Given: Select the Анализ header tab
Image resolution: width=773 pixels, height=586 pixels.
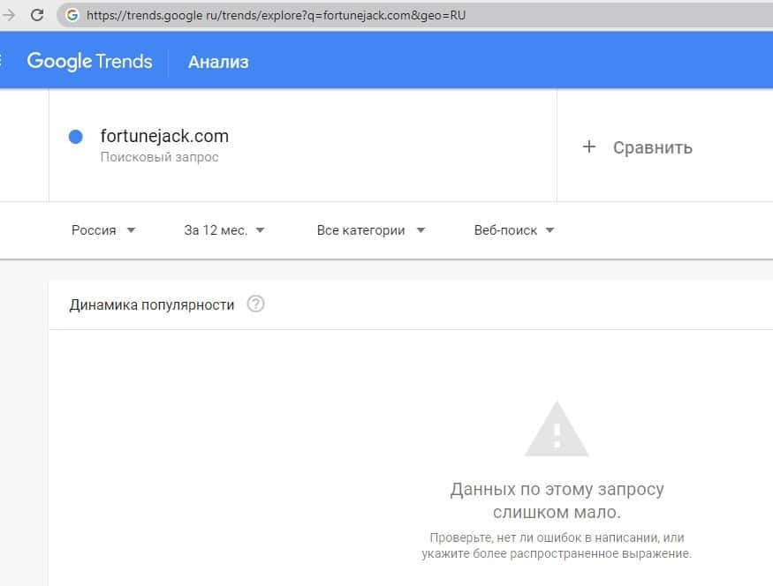Looking at the screenshot, I should click(218, 62).
